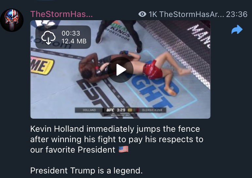Click the 1K view count
This screenshot has width=252, height=178.
tap(153, 14)
